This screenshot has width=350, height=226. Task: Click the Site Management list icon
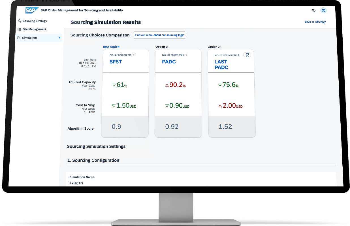(x=19, y=29)
